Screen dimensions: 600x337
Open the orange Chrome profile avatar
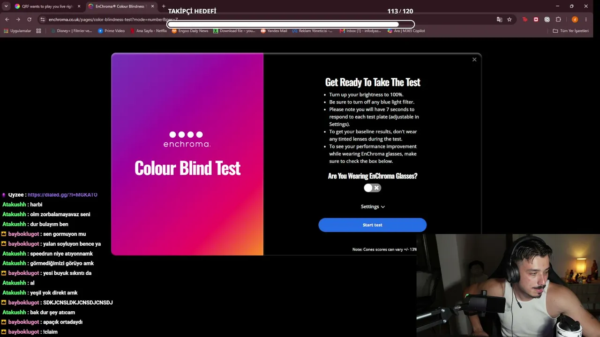point(575,19)
